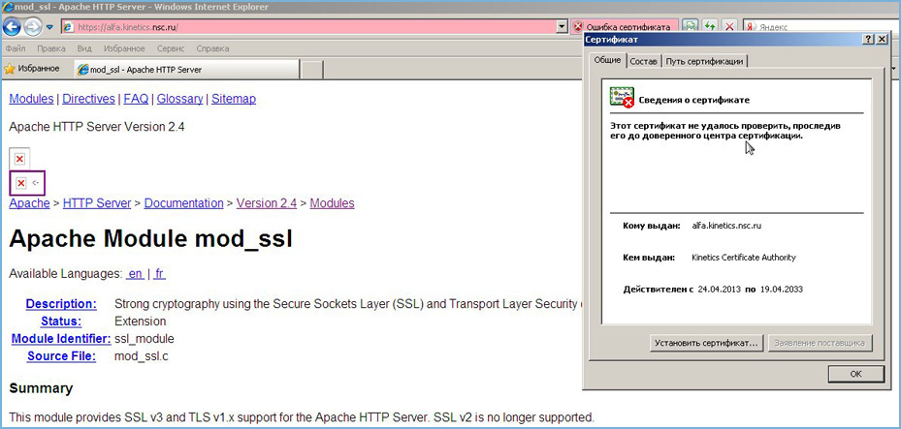Screen dimensions: 901x429
Task: Click the Source File: link
Action: [x=61, y=356]
